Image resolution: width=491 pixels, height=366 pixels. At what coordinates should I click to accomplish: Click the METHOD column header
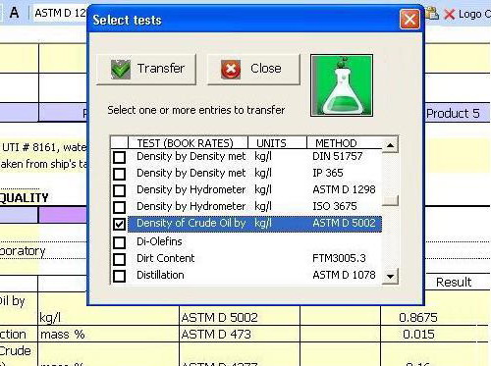345,143
